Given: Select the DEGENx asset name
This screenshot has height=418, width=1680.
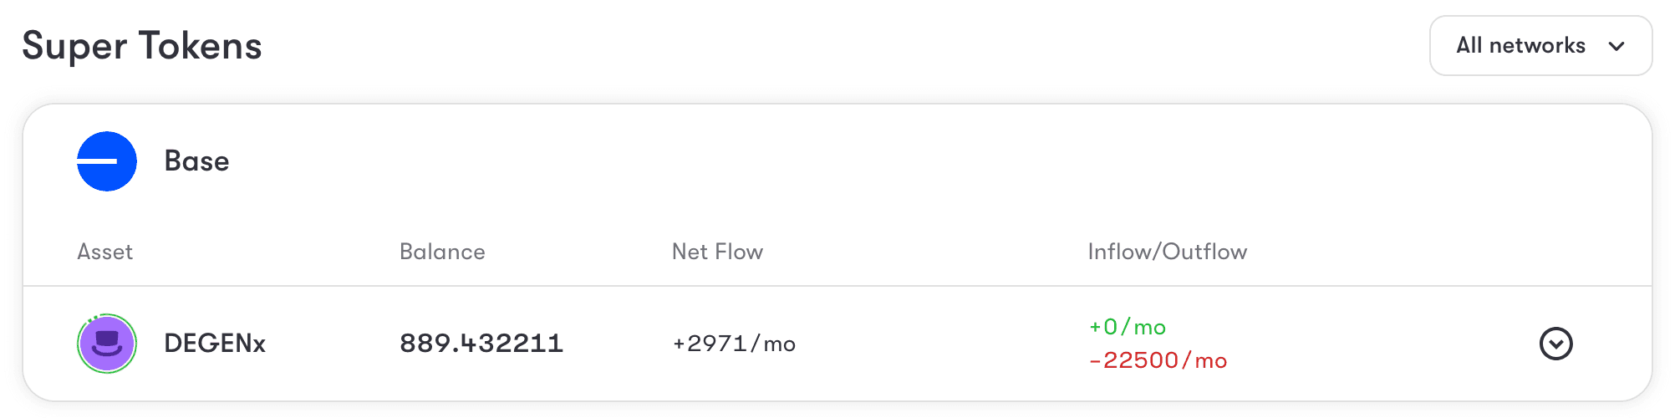Looking at the screenshot, I should click(215, 344).
